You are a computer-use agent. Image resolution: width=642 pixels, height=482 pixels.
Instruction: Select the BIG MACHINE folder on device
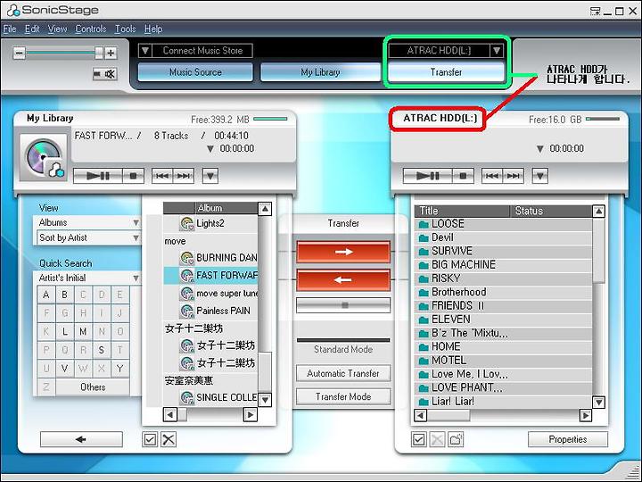point(504,265)
